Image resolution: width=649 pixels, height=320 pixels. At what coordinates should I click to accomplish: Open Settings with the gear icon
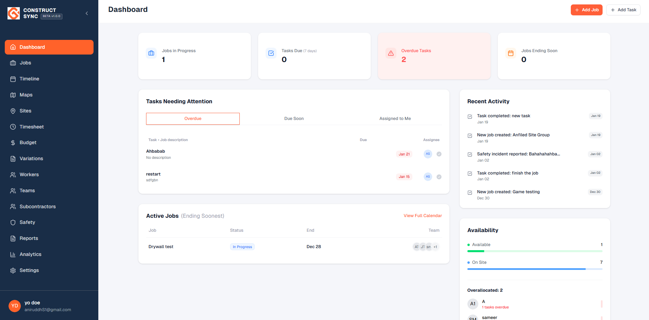coord(13,270)
